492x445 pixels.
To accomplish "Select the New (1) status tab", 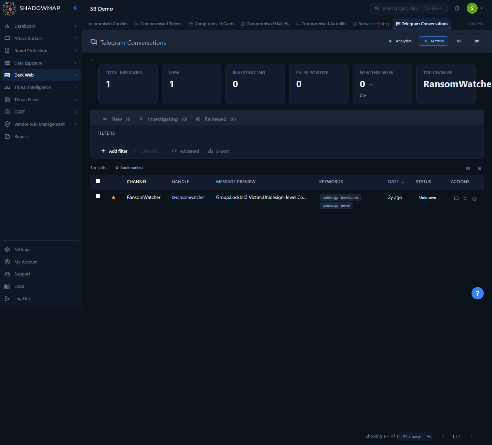I will (x=117, y=119).
